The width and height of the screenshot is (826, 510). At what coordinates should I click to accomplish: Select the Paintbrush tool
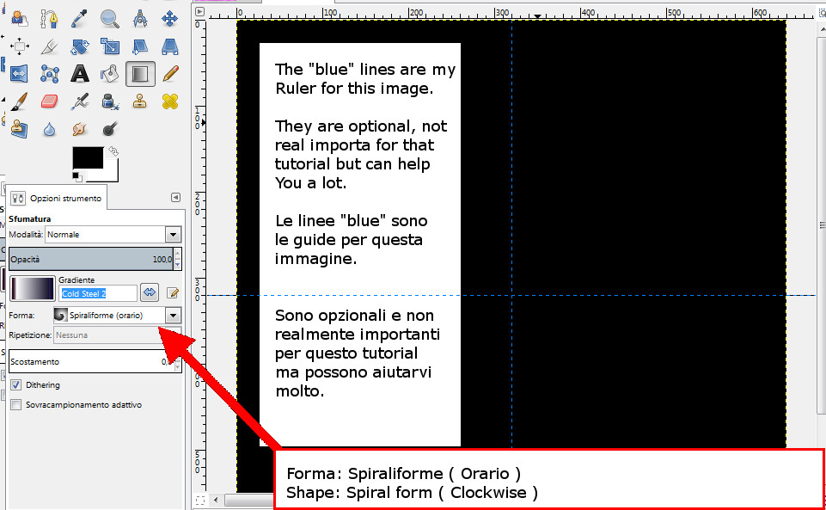click(x=18, y=101)
